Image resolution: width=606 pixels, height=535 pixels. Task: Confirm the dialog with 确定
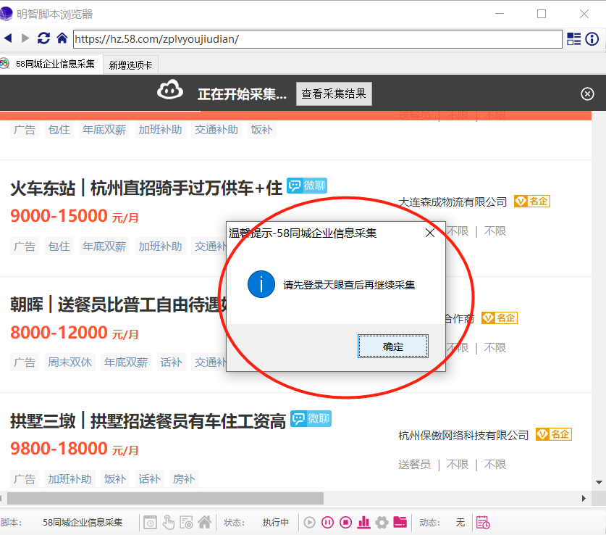(x=392, y=347)
